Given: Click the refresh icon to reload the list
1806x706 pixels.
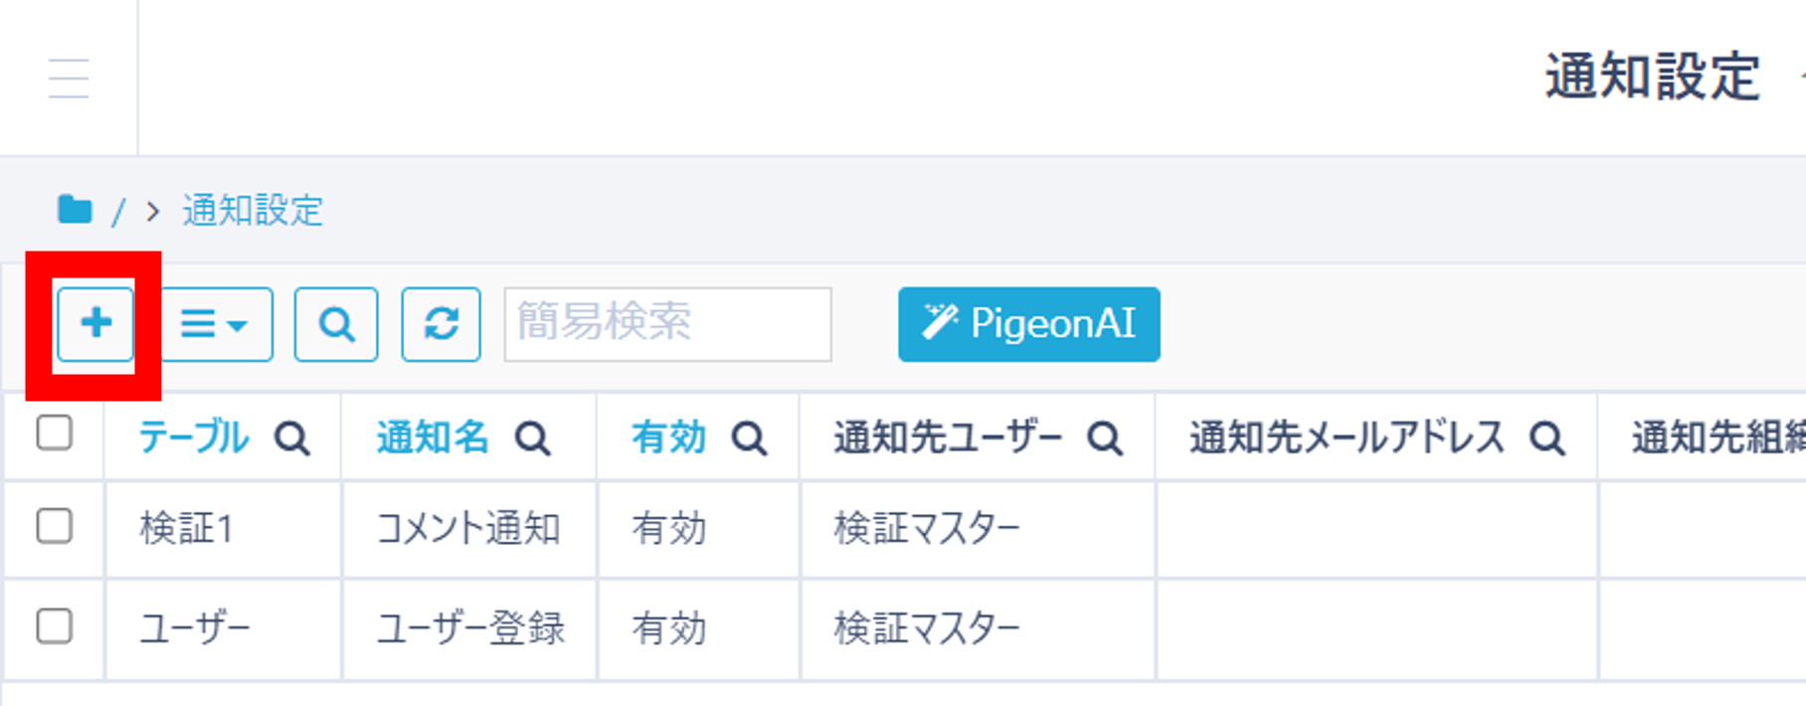Looking at the screenshot, I should 442,324.
